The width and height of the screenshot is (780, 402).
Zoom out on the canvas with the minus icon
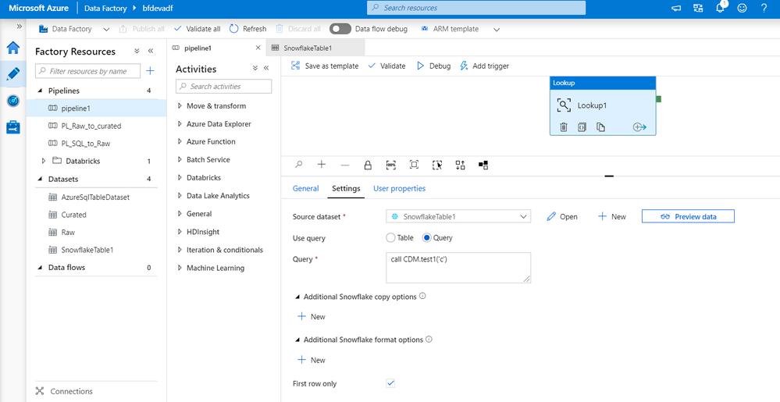pyautogui.click(x=345, y=165)
